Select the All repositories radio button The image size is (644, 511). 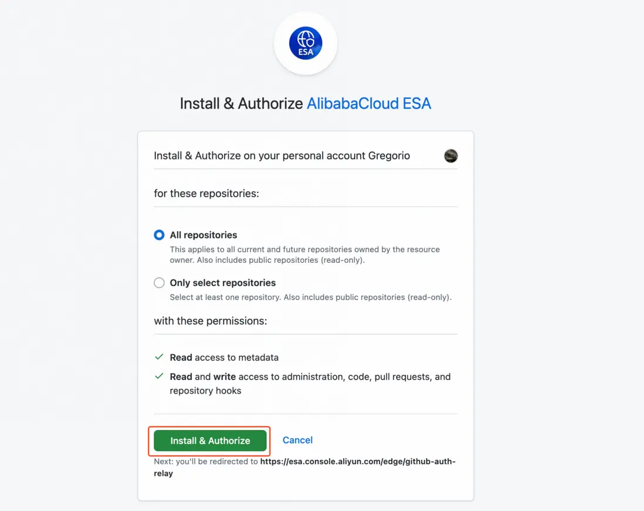tap(159, 235)
